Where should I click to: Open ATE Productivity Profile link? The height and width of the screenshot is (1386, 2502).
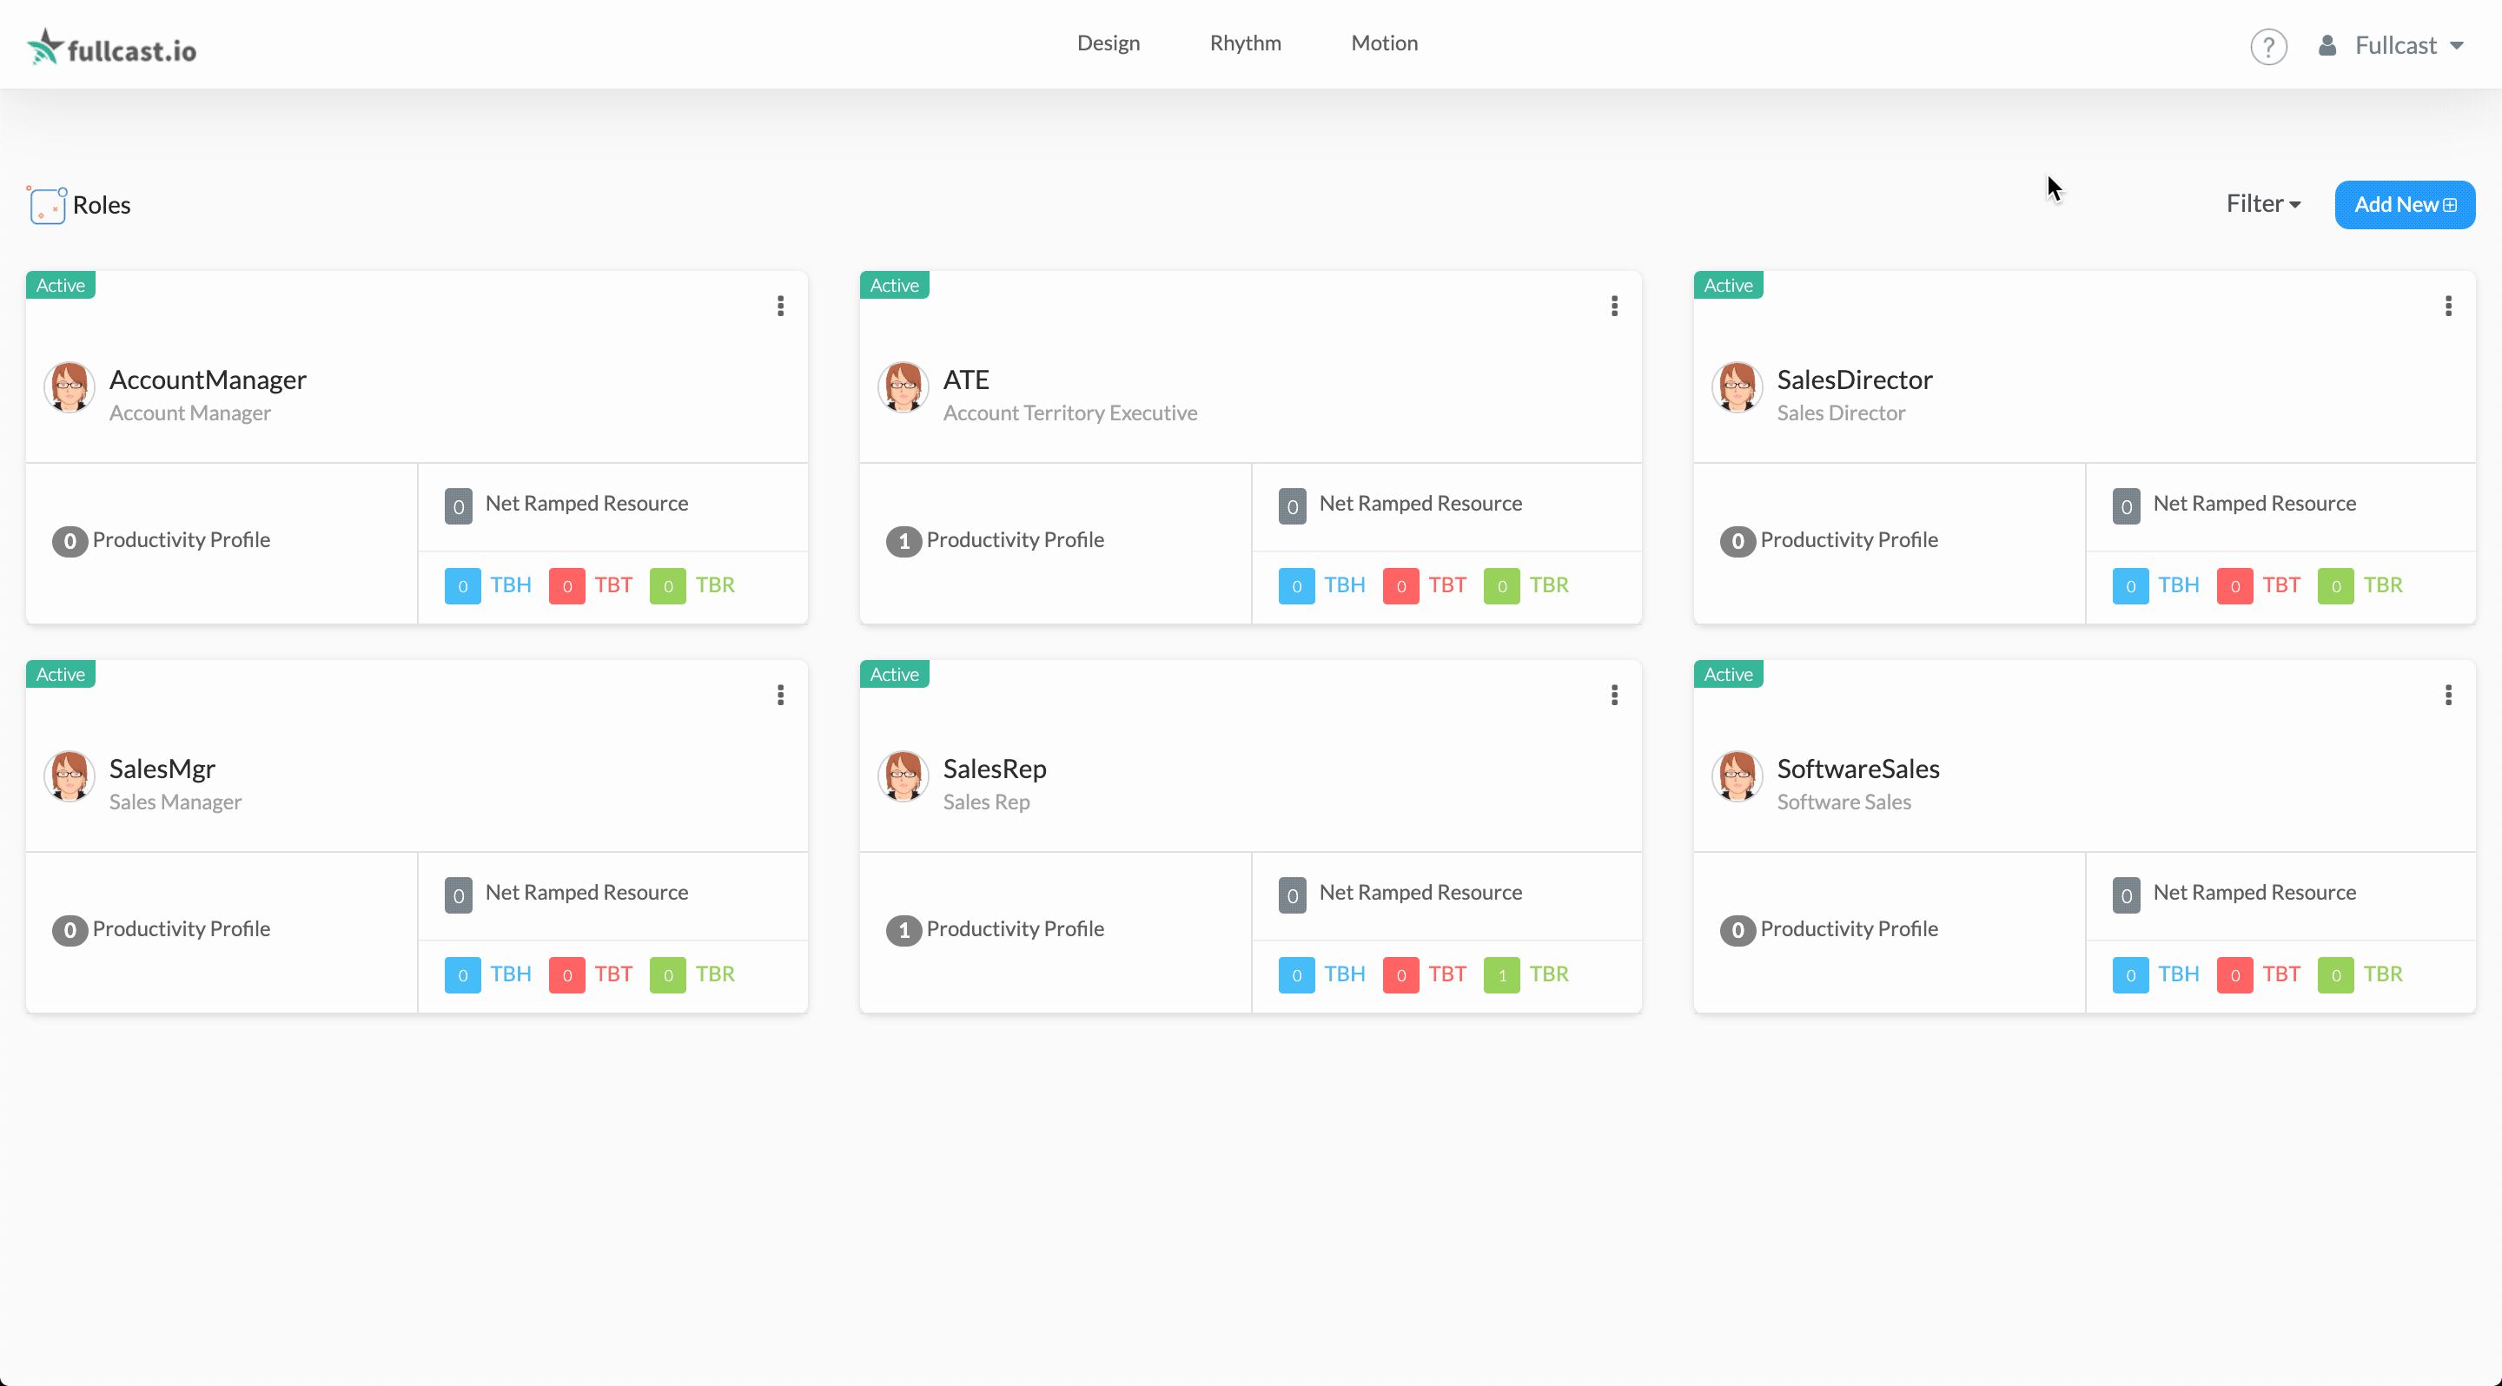click(1014, 539)
